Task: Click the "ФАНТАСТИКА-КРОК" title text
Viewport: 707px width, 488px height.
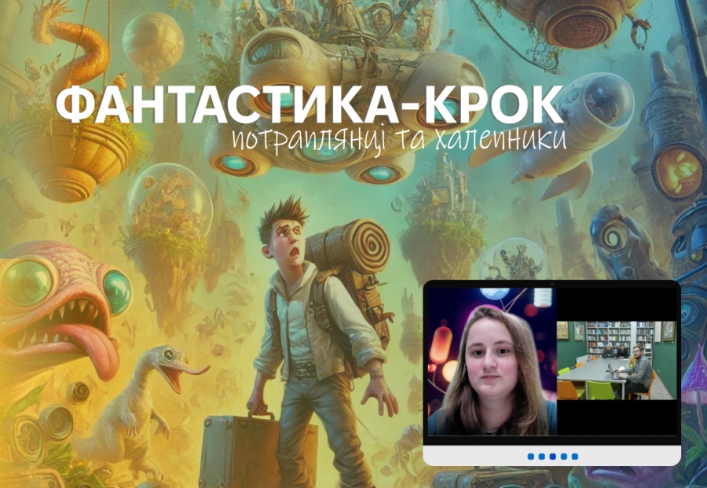Action: point(310,105)
